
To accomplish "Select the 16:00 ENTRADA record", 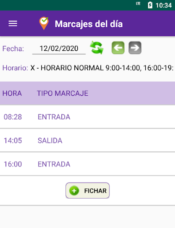I will coord(87,164).
